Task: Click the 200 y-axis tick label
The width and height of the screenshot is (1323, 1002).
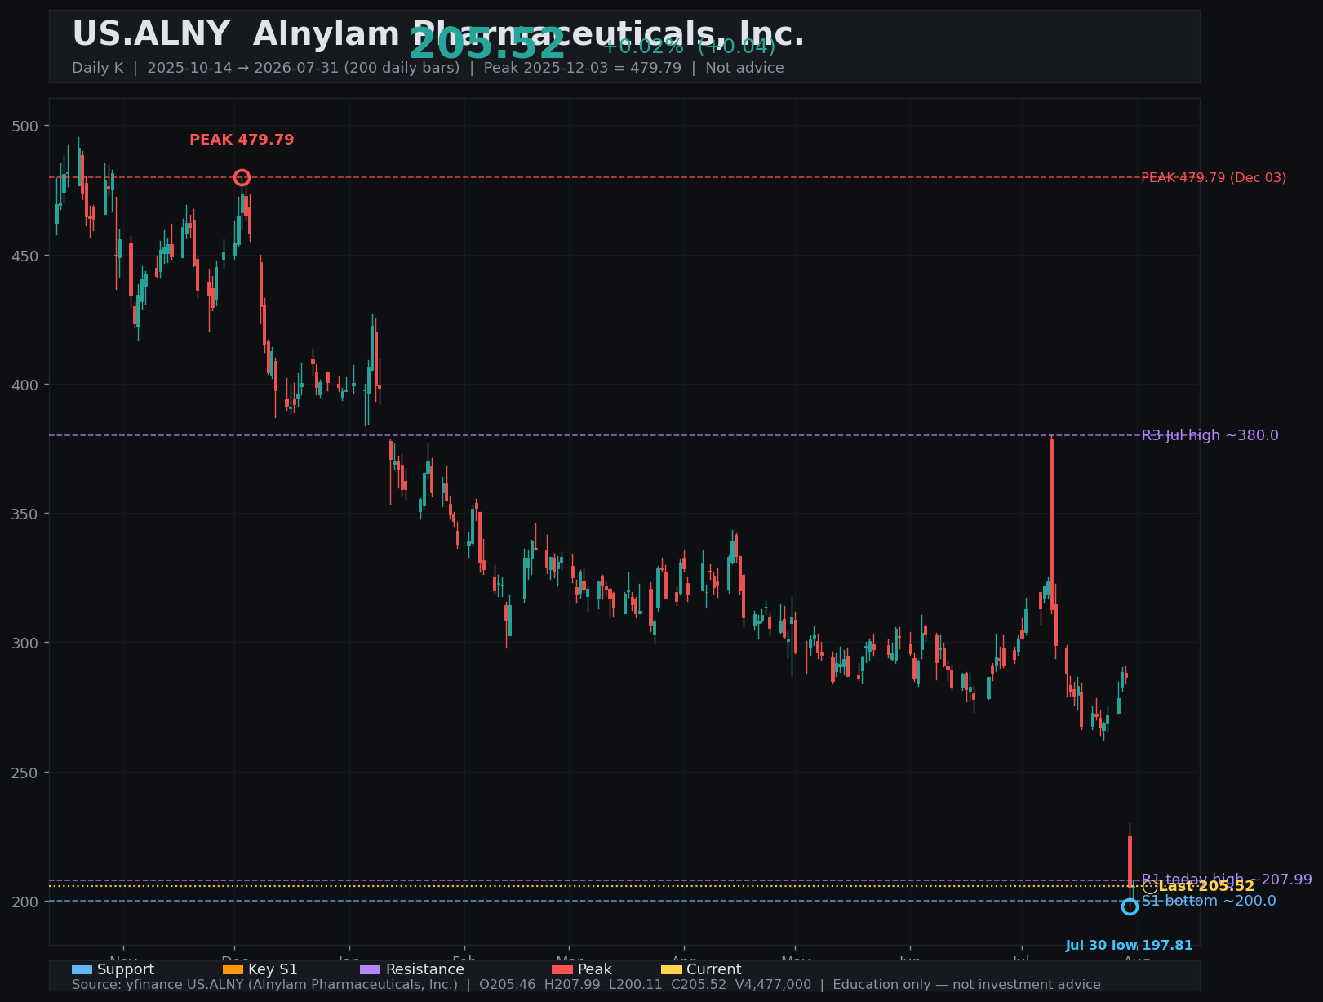Action: [x=25, y=902]
